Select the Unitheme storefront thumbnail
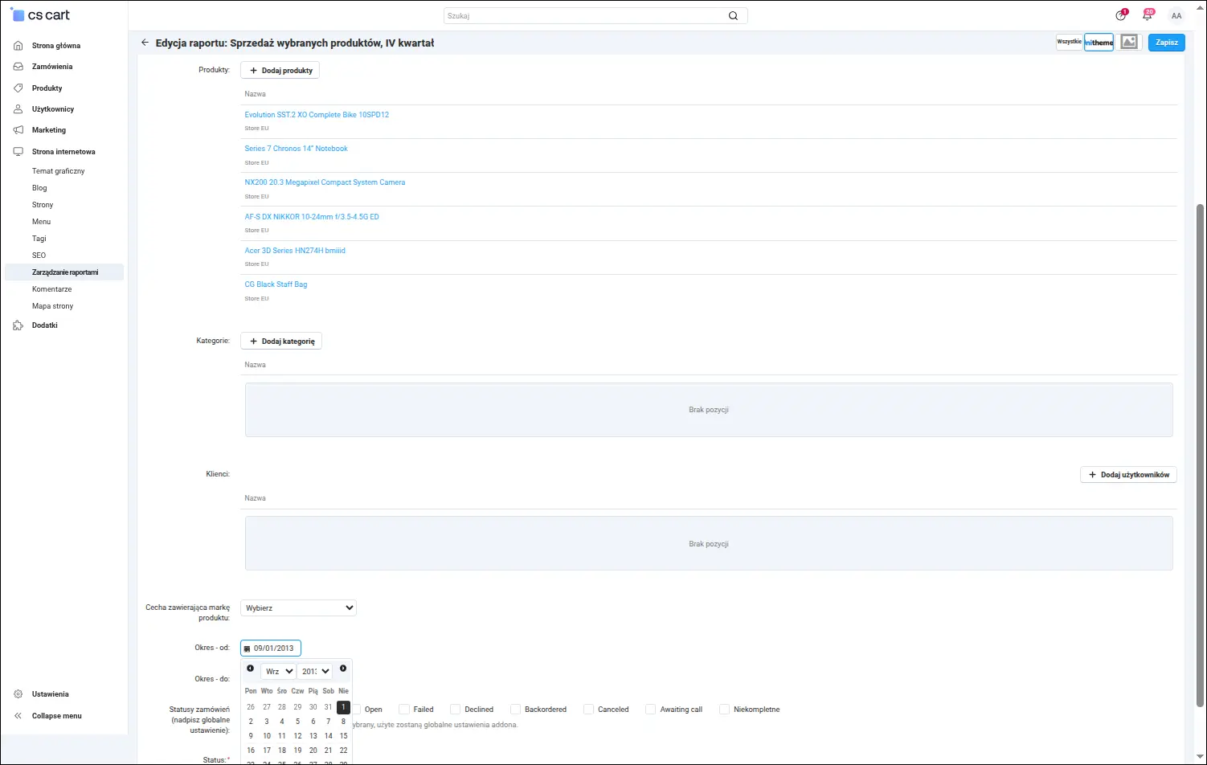This screenshot has height=765, width=1207. tap(1099, 43)
